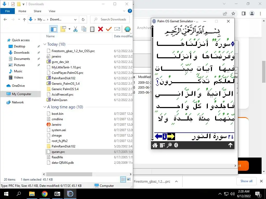The width and height of the screenshot is (266, 199).
Task: Switch to large icons view in Explorer
Action: pos(129,179)
